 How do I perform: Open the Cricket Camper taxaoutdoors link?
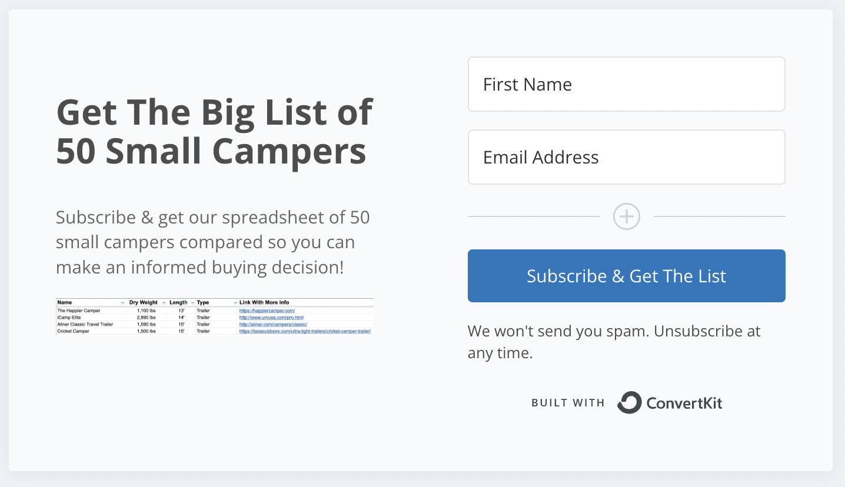tap(304, 330)
